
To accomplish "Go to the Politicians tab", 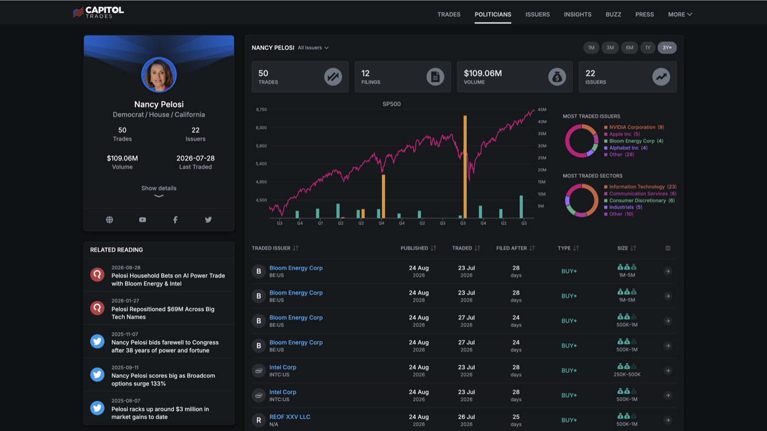I will tap(493, 14).
